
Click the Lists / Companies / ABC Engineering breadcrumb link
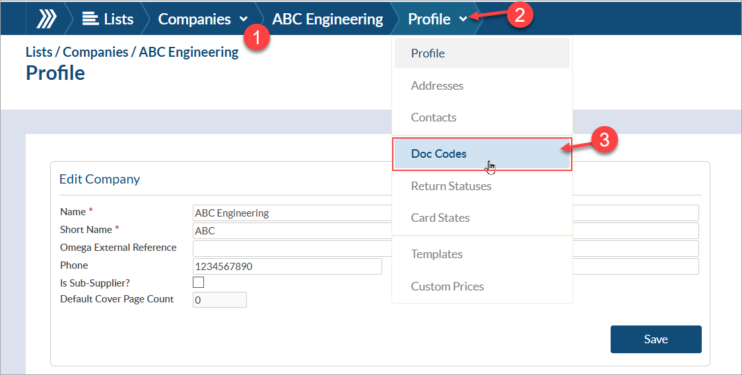pos(132,52)
